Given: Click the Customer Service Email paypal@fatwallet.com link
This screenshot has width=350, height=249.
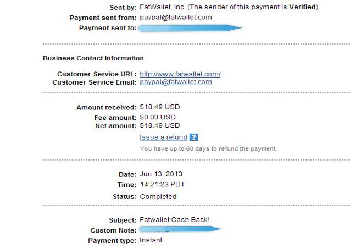Looking at the screenshot, I should click(x=176, y=82).
